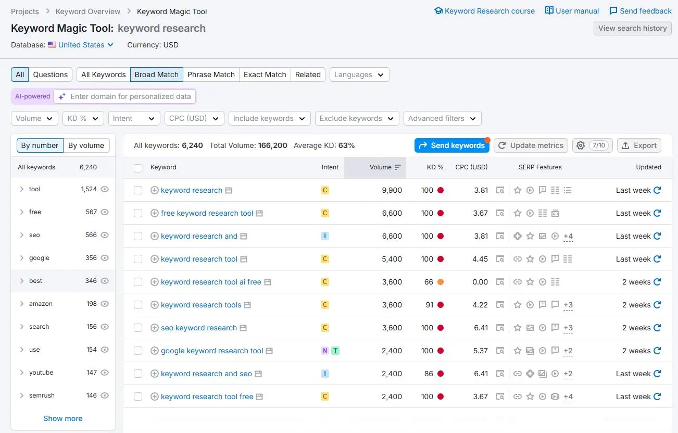Screen dimensions: 678x433
Task: Toggle the eye icon for tool group
Action: [x=105, y=189]
